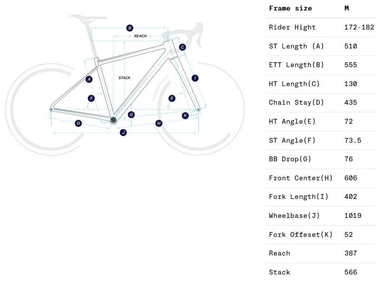The height and width of the screenshot is (285, 388).
Task: Click the D chain stay marker
Action: coord(78,123)
